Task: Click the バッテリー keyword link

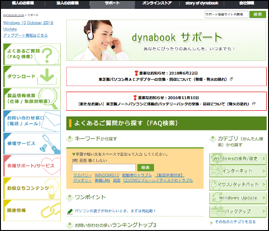Action: point(83,180)
